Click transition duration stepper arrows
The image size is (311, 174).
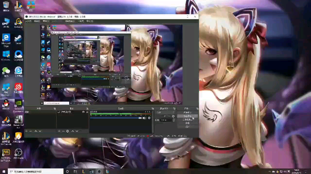click(174, 120)
